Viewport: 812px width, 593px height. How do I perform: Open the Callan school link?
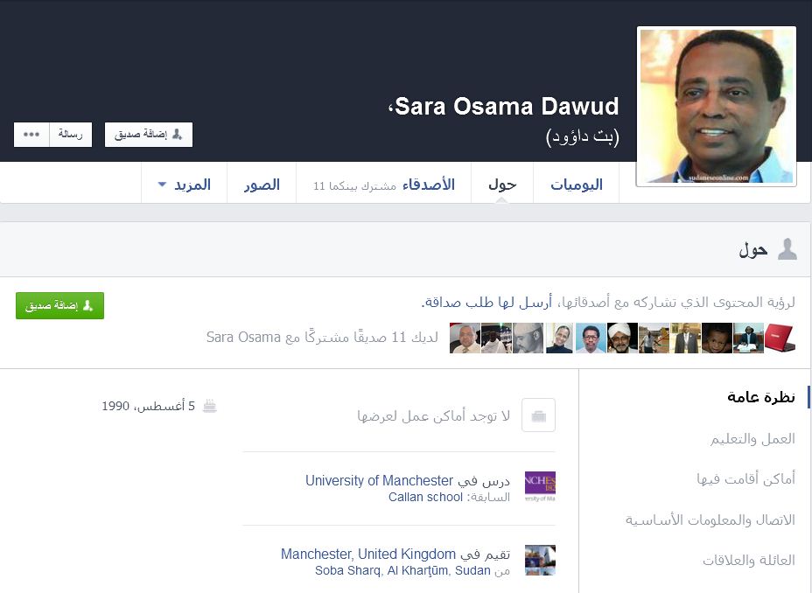coord(425,497)
